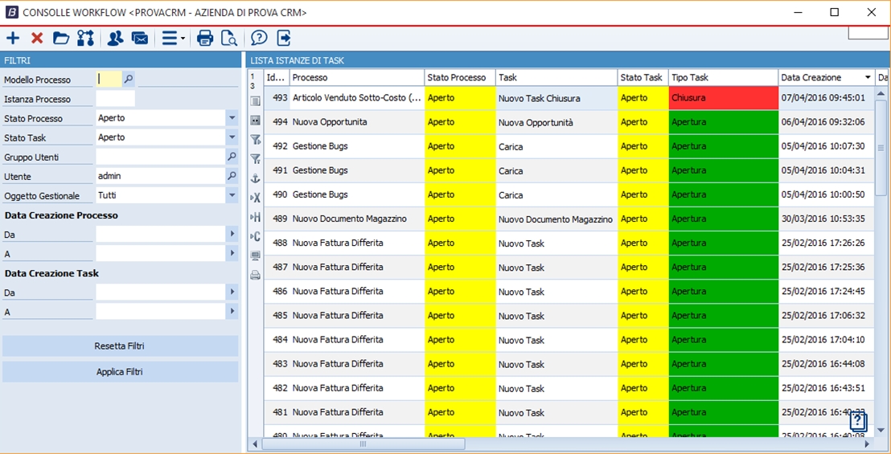
Task: Open the users group toolbar icon
Action: point(115,38)
